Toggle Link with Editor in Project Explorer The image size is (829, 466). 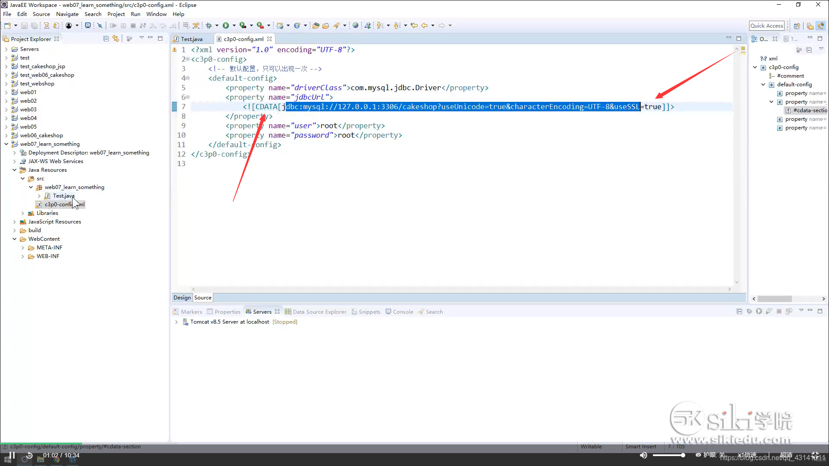(116, 38)
